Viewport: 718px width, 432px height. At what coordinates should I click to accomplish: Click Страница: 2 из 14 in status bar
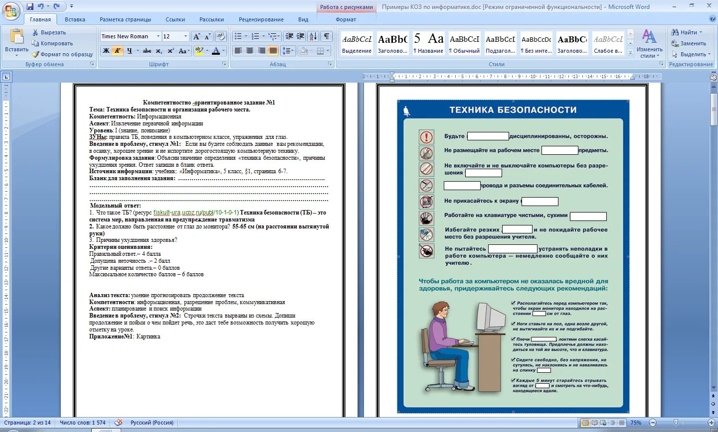click(27, 423)
